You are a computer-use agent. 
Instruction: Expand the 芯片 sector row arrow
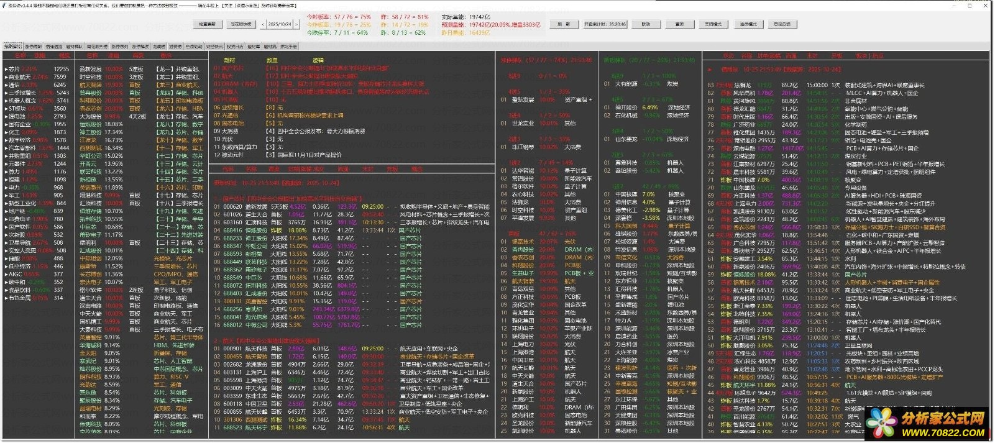pos(6,70)
